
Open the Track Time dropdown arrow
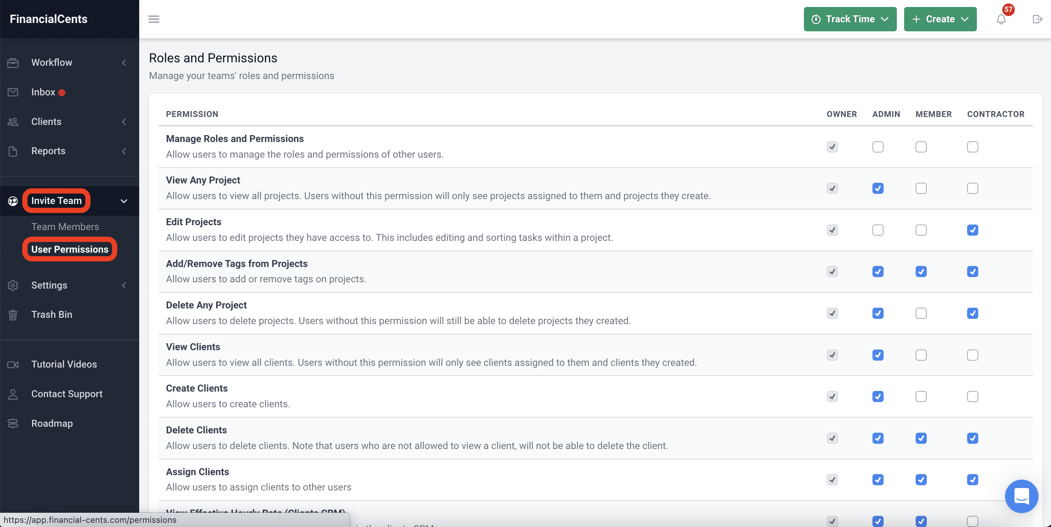(885, 19)
